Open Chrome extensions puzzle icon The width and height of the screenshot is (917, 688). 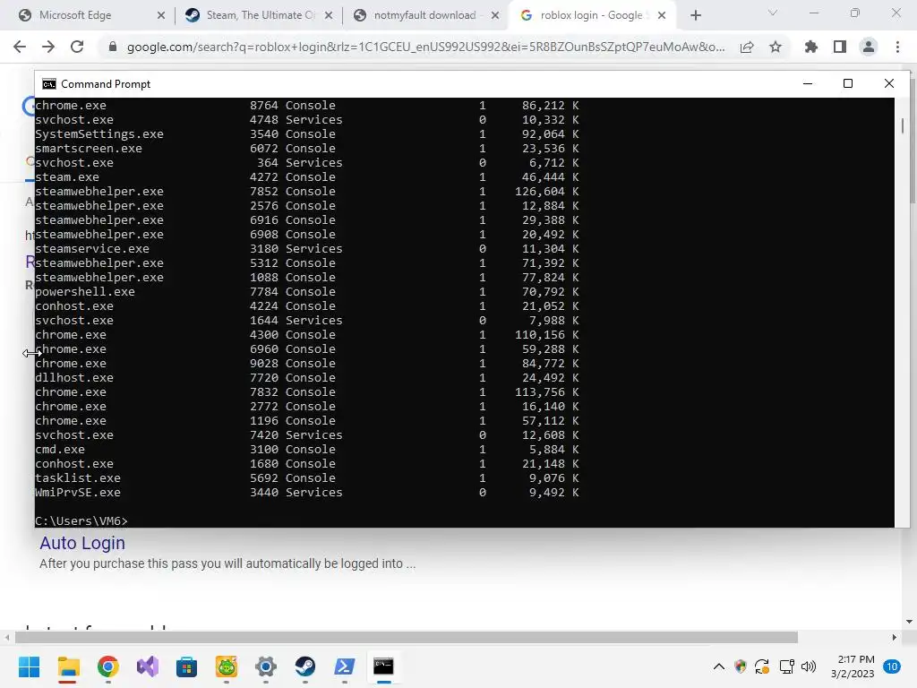coord(811,47)
